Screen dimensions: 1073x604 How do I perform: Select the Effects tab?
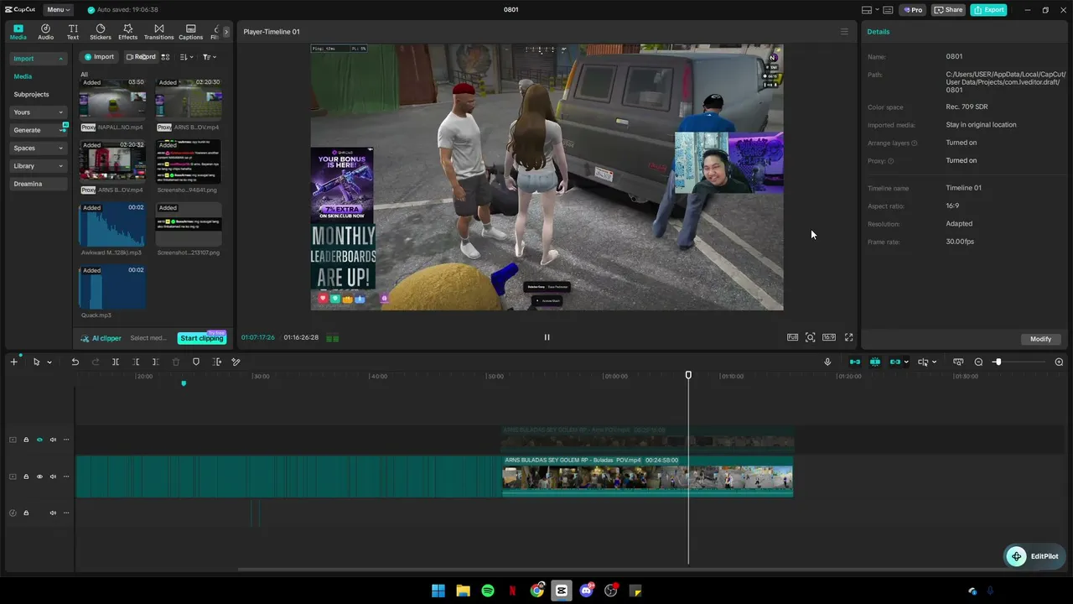click(x=127, y=32)
